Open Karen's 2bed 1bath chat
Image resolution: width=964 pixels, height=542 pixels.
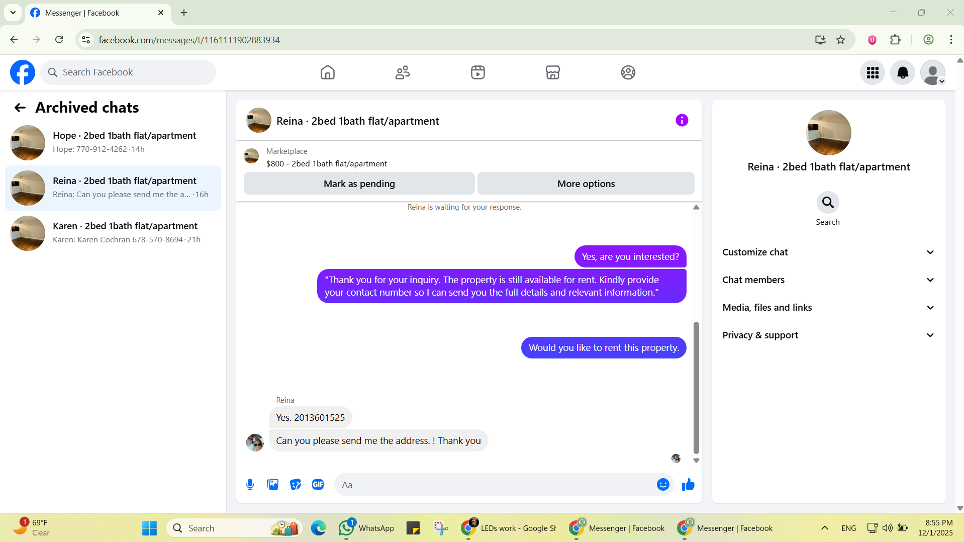click(x=113, y=233)
